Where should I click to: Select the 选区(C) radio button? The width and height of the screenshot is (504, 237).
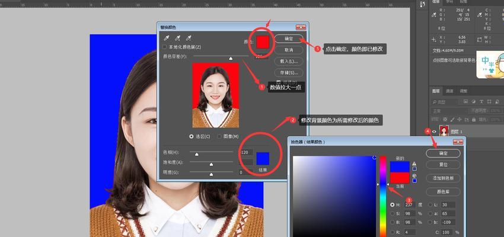pyautogui.click(x=192, y=136)
